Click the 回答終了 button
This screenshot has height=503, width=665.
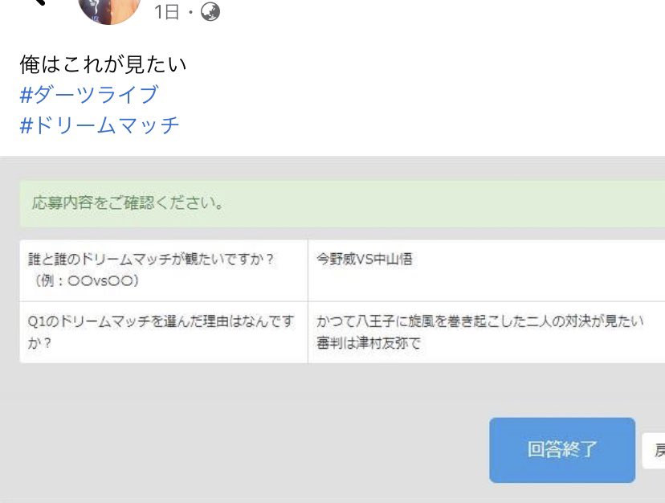tap(562, 450)
